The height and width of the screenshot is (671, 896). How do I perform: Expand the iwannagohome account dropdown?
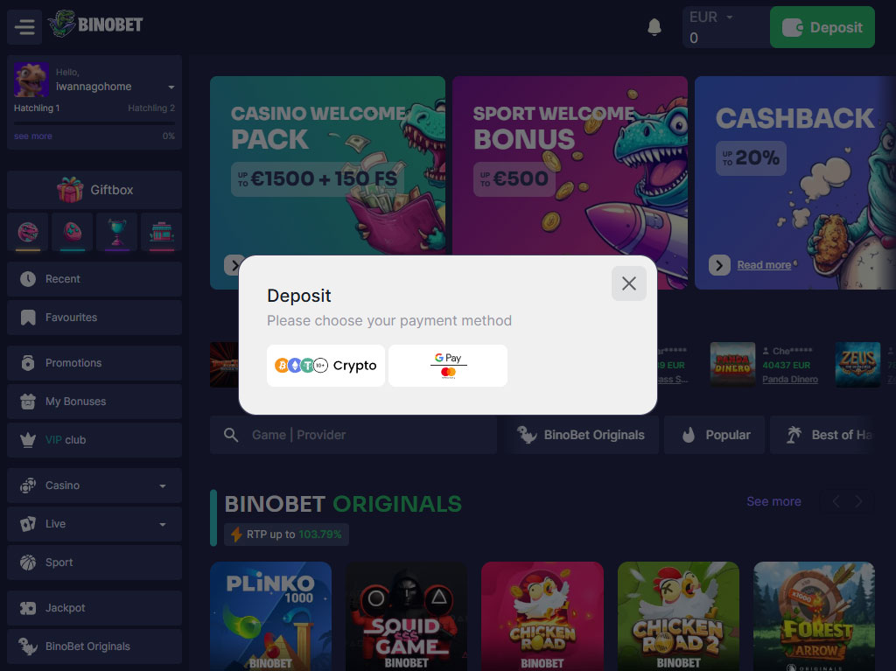(171, 87)
